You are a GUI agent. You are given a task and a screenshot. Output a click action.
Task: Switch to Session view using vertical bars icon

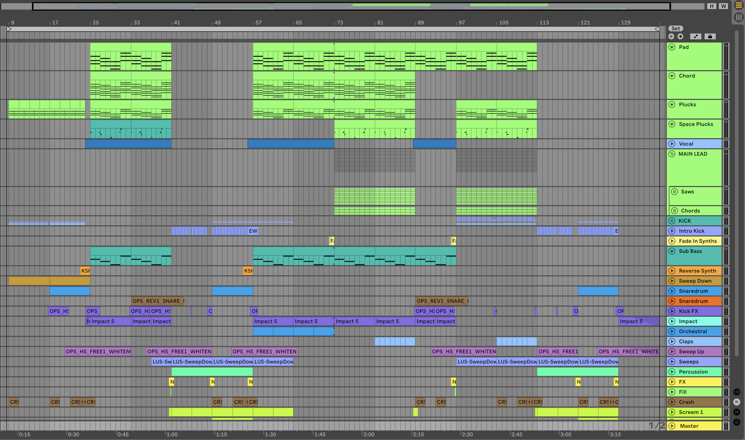click(739, 17)
